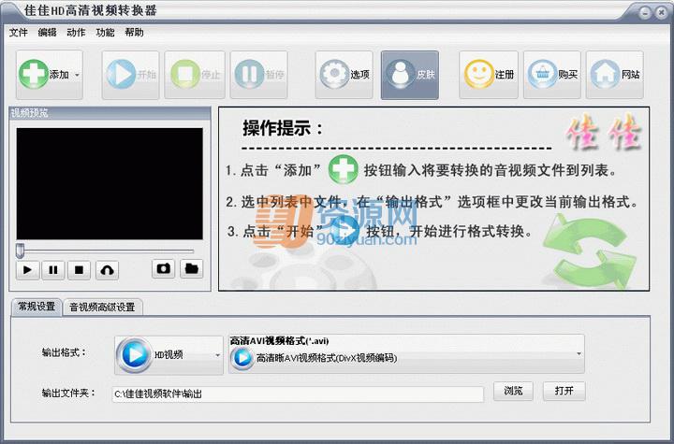The image size is (674, 444).
Task: Click the green Add (添加) toolbar button
Action: 49,75
